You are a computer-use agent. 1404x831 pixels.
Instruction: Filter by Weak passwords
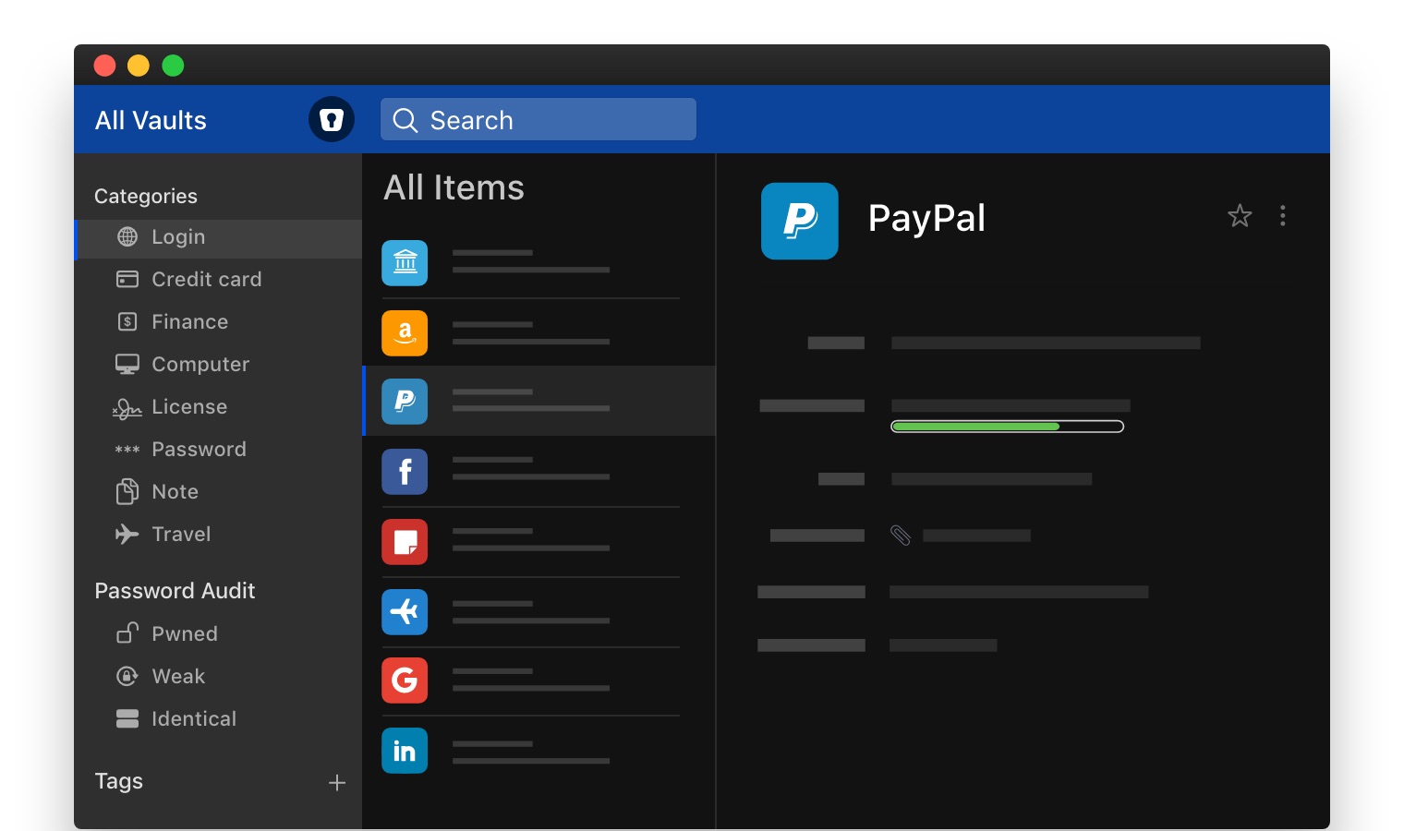178,676
